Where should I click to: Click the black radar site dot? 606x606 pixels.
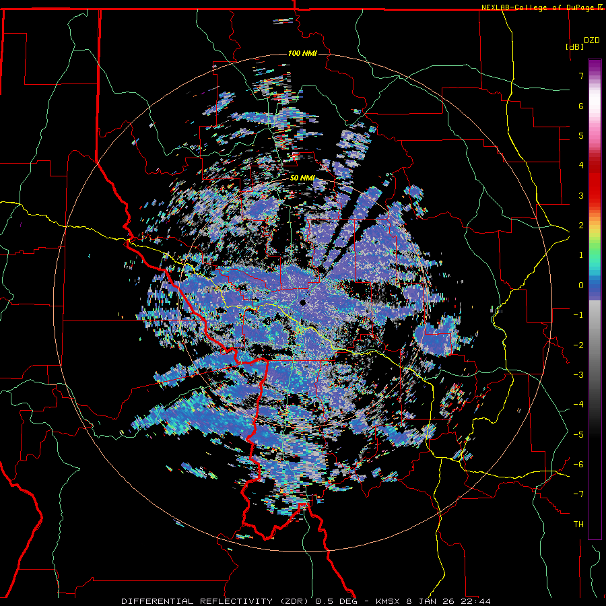(x=302, y=303)
